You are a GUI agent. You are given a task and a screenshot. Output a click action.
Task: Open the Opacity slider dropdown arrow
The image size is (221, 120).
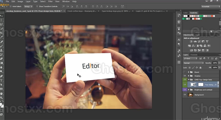tap(219, 63)
